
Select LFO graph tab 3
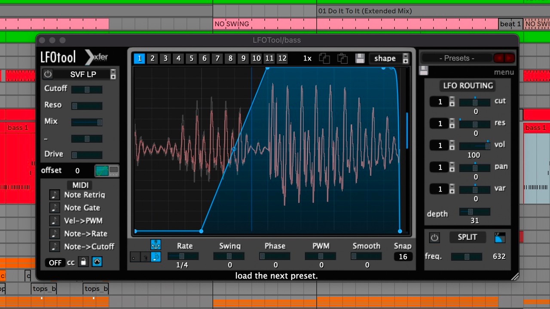(165, 58)
